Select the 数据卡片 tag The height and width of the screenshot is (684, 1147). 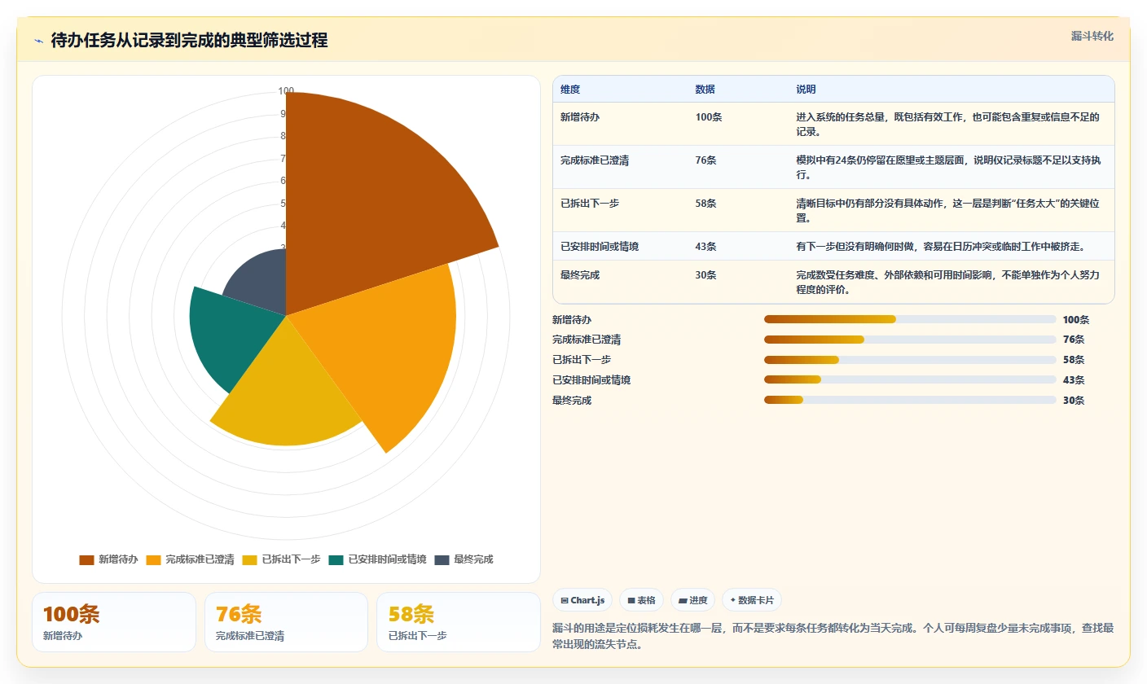point(752,600)
